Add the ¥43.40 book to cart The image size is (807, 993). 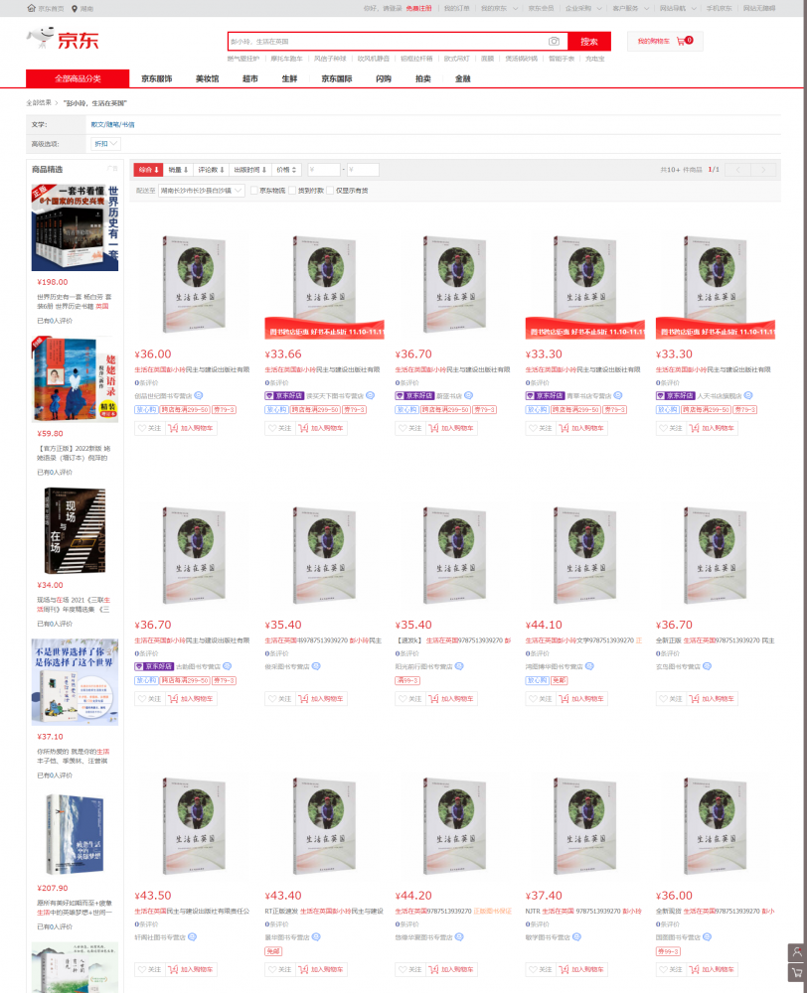point(321,969)
